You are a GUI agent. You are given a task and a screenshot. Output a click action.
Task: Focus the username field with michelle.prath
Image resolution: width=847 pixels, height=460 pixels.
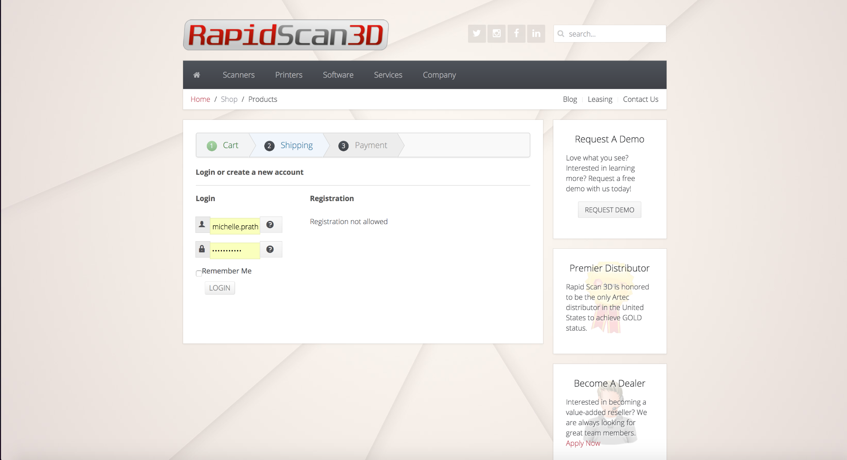[x=235, y=226]
